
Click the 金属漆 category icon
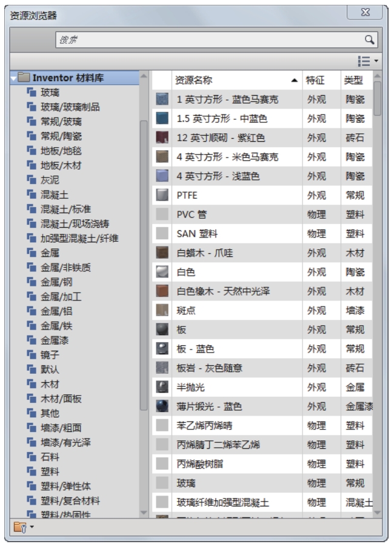point(32,340)
